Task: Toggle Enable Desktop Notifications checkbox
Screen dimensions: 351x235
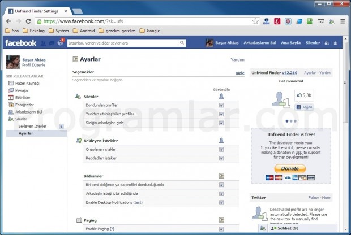Action: point(221,203)
